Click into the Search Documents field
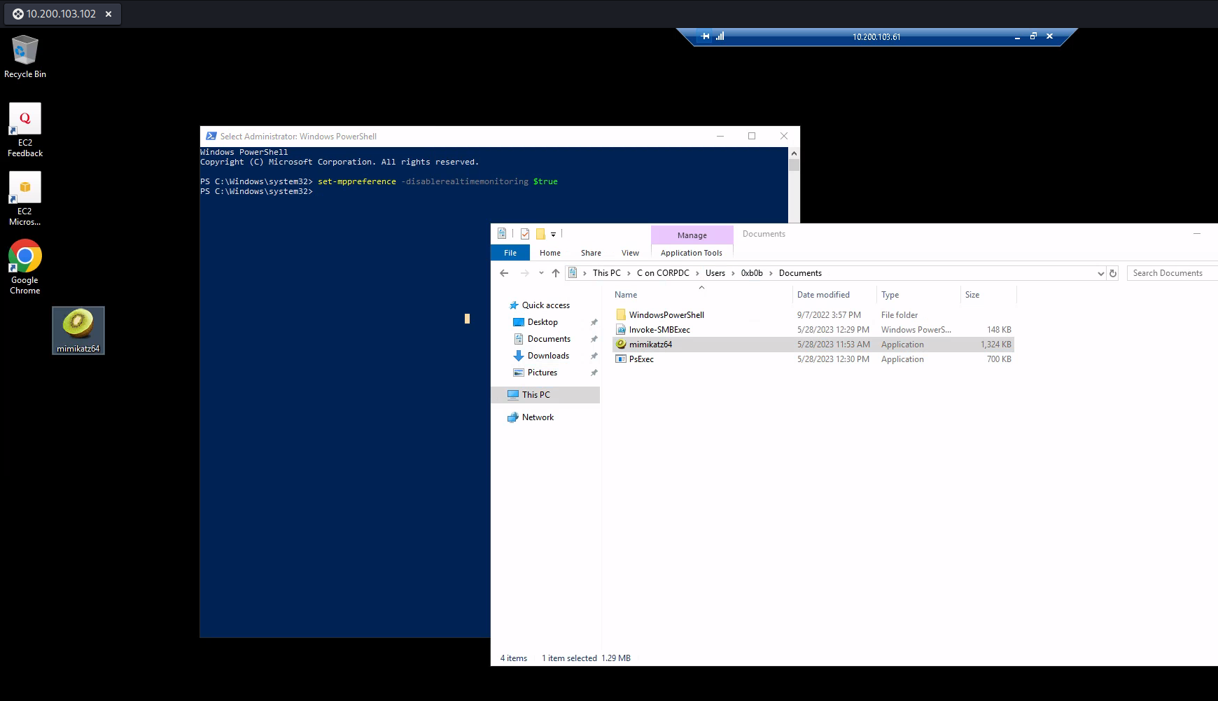Image resolution: width=1218 pixels, height=701 pixels. coord(1170,273)
